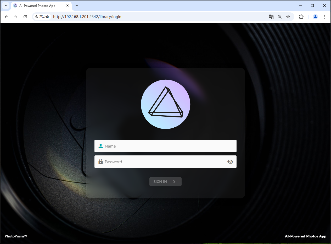Click the AI-Powered Photos App footer text
Screen dimensions: 331x244
click(x=306, y=236)
